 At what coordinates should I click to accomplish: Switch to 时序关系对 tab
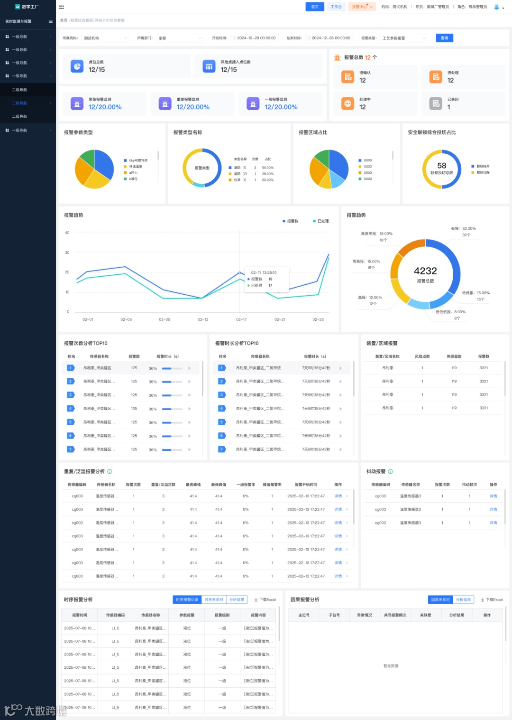(x=214, y=599)
